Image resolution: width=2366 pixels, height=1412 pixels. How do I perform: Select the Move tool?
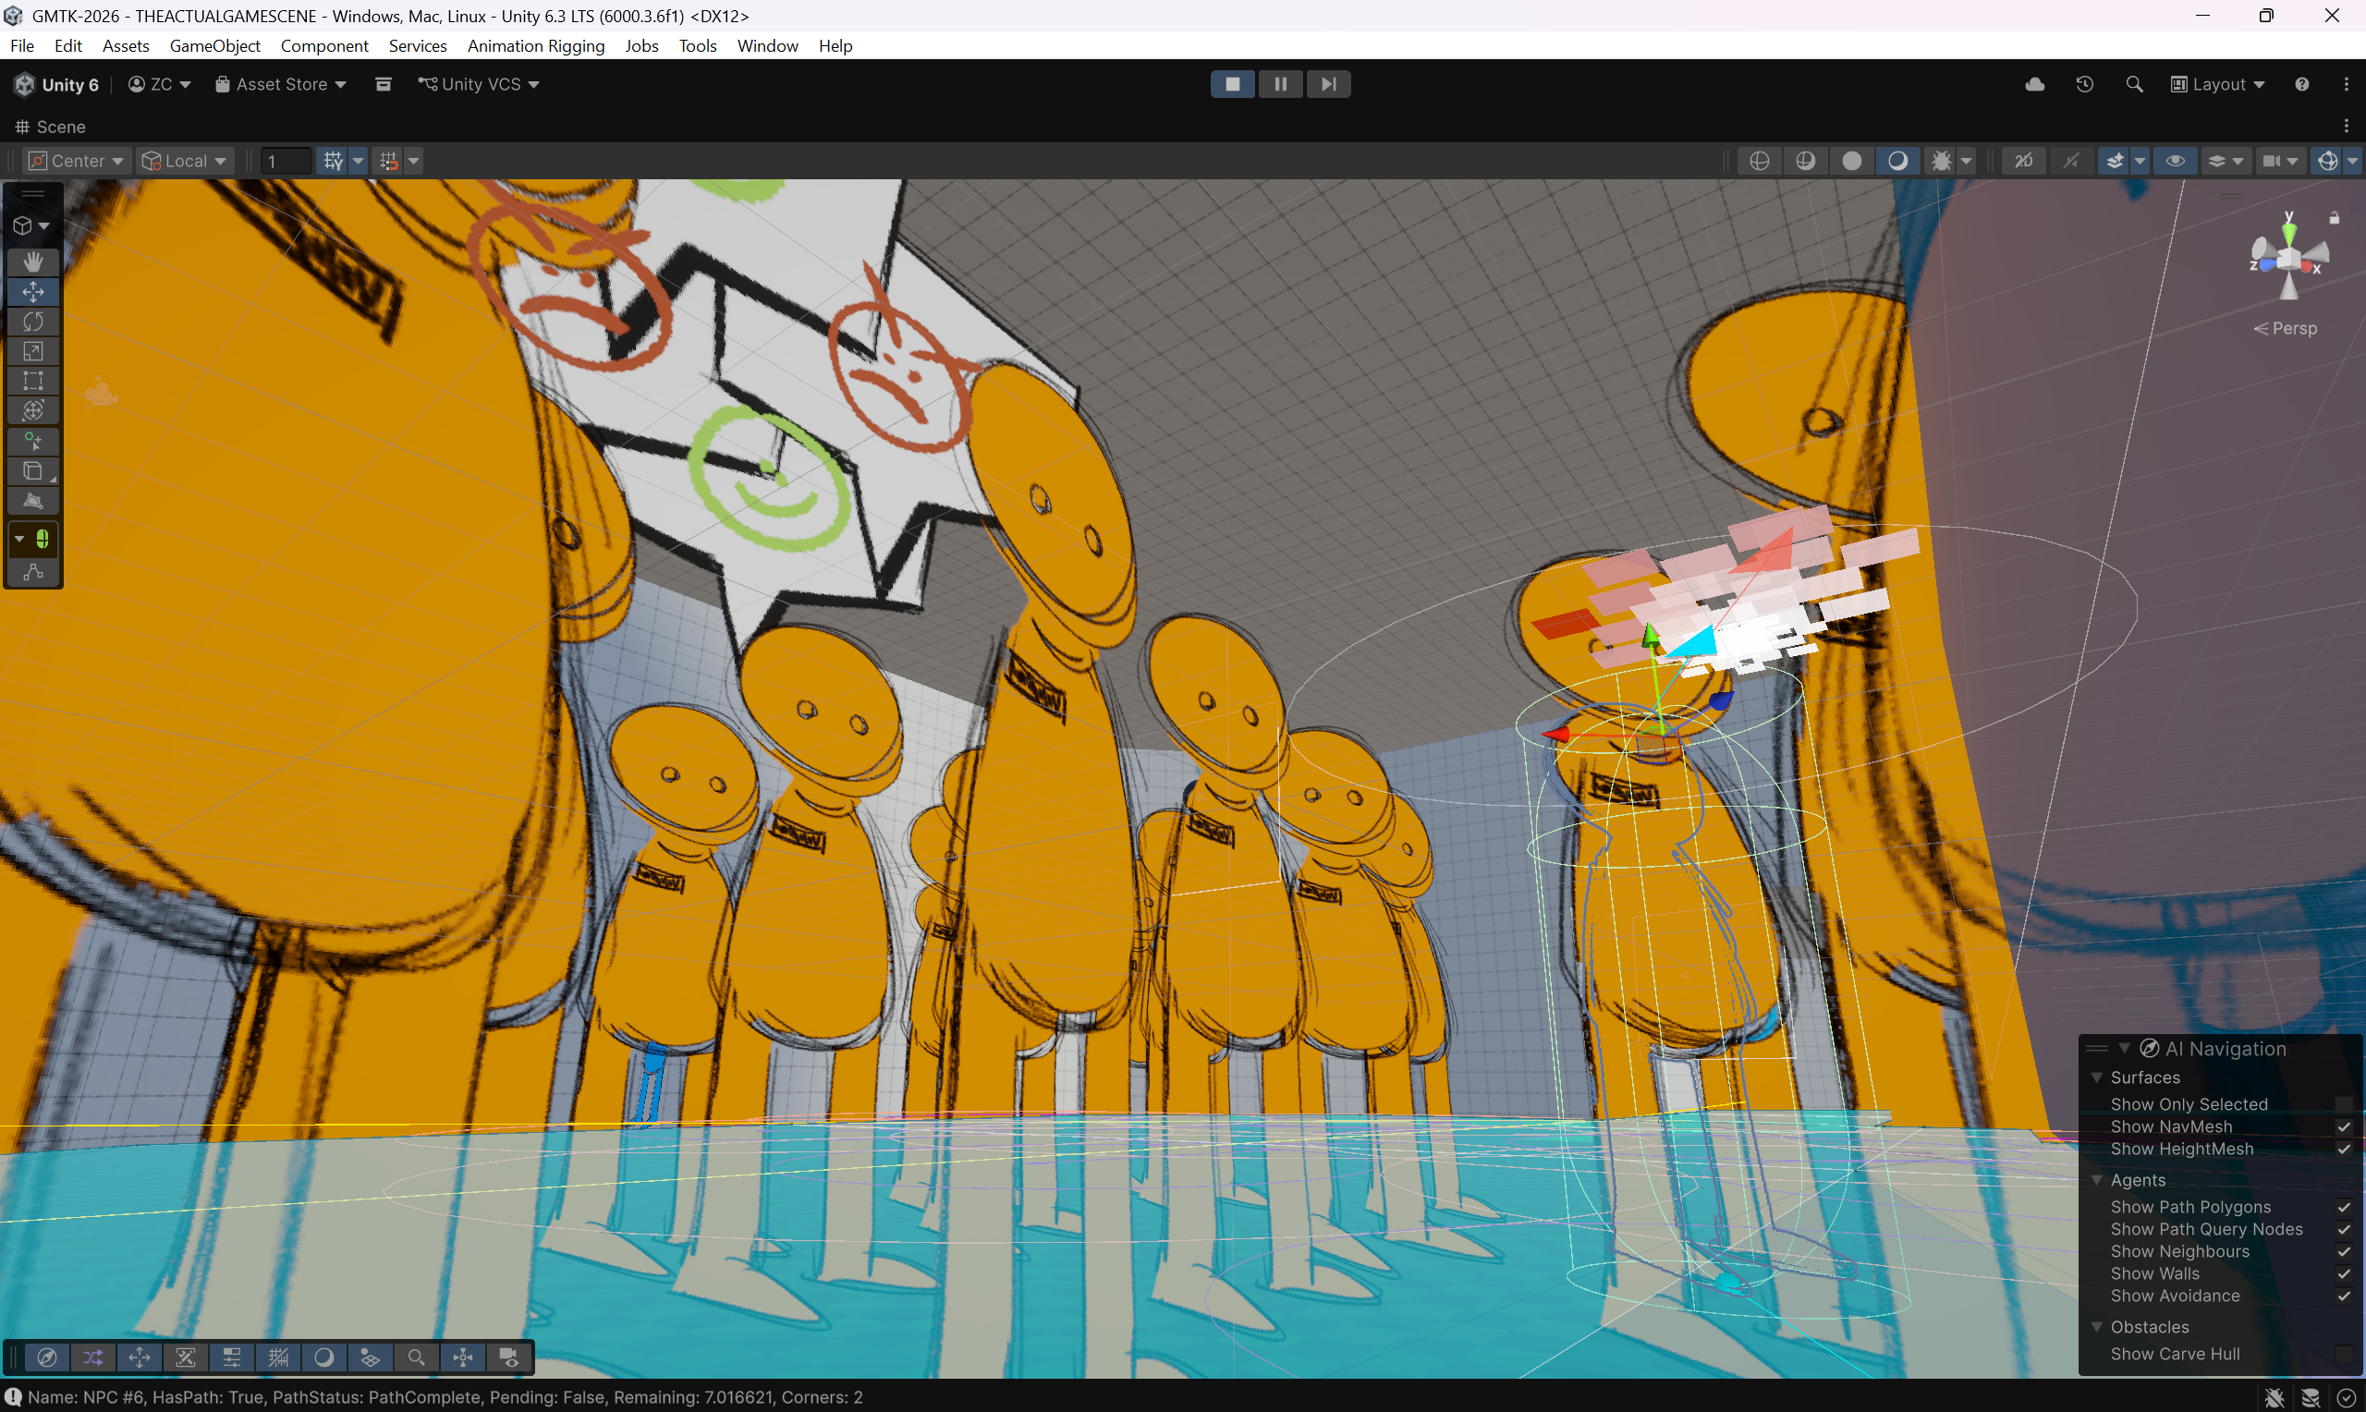pyautogui.click(x=33, y=291)
